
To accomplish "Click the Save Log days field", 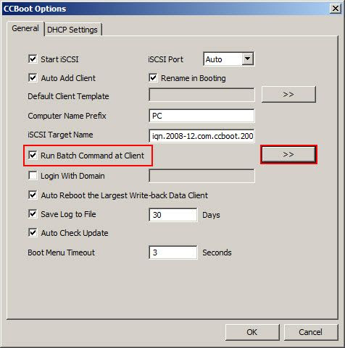I will (173, 215).
